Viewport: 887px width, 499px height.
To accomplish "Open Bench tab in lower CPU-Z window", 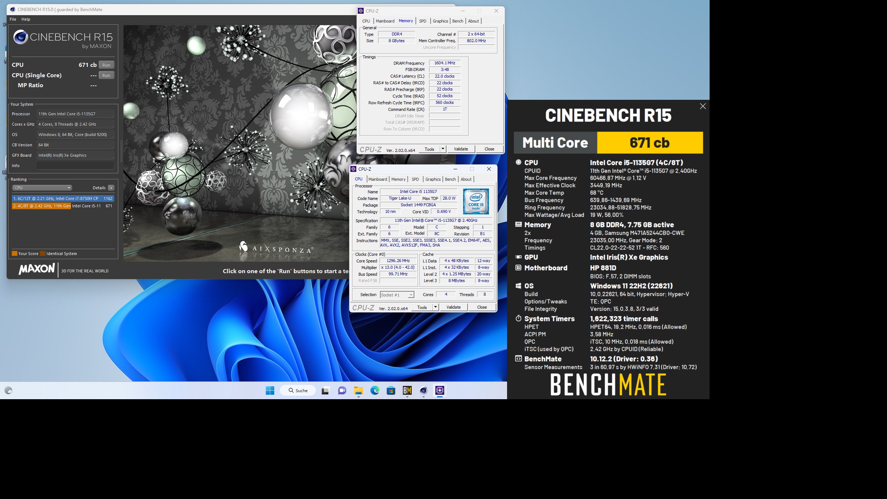I will coord(450,179).
